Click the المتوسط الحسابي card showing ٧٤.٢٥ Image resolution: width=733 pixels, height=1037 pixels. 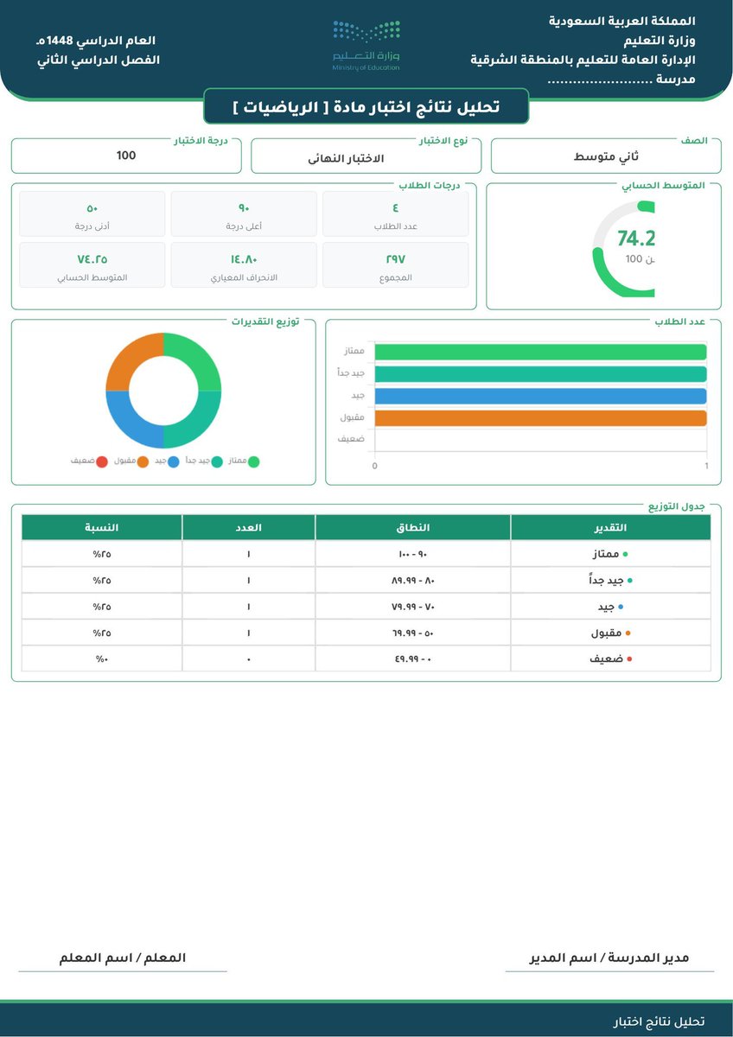pos(92,264)
